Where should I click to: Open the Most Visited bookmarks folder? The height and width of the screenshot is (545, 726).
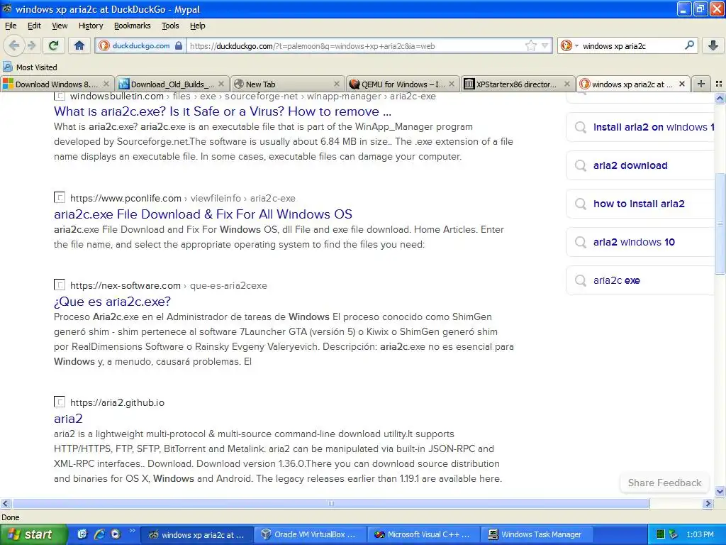tap(30, 67)
